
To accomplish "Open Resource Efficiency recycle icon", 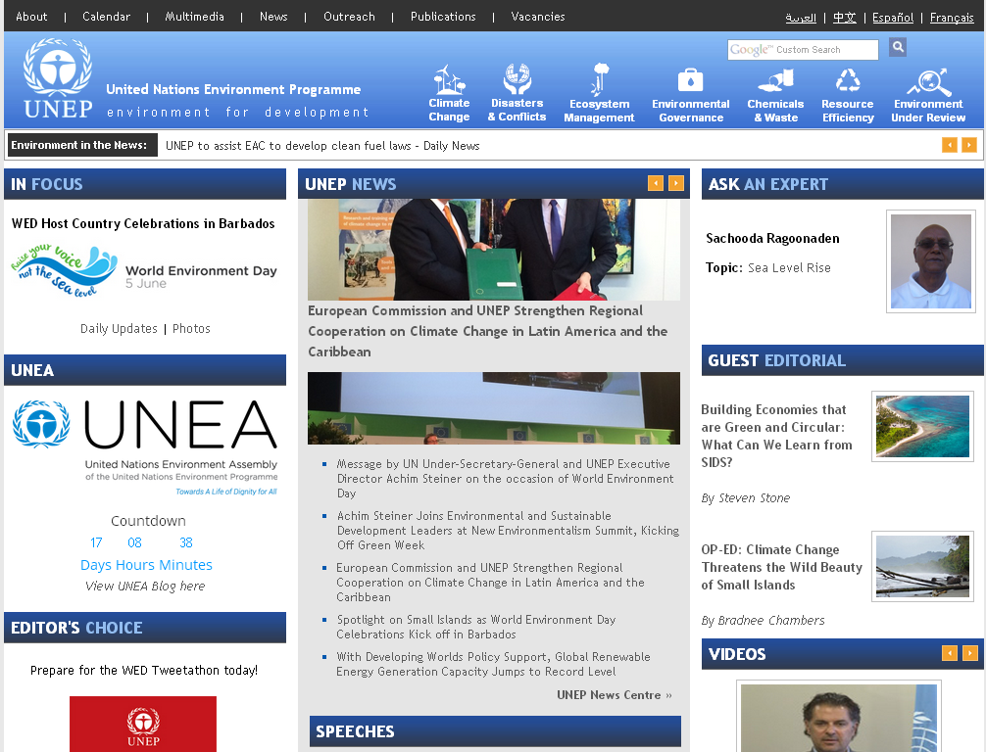I will (x=848, y=81).
